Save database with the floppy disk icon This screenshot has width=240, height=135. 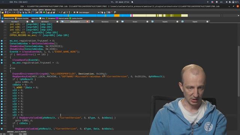6,12
